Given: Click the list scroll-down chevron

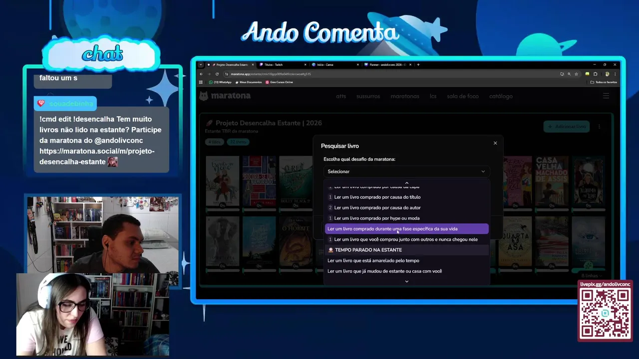Looking at the screenshot, I should 406,281.
